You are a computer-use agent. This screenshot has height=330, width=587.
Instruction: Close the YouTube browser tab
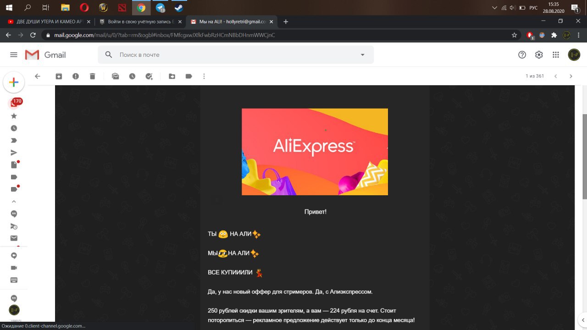click(x=89, y=22)
